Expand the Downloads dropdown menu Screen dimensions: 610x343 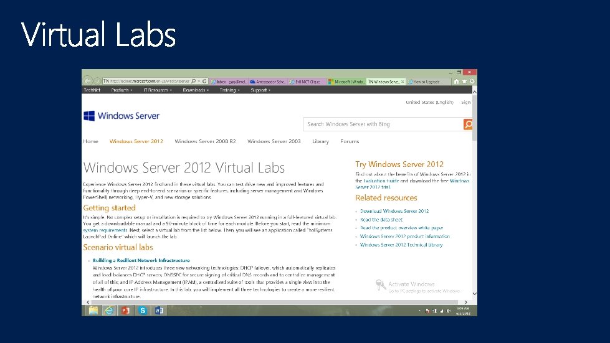196,90
